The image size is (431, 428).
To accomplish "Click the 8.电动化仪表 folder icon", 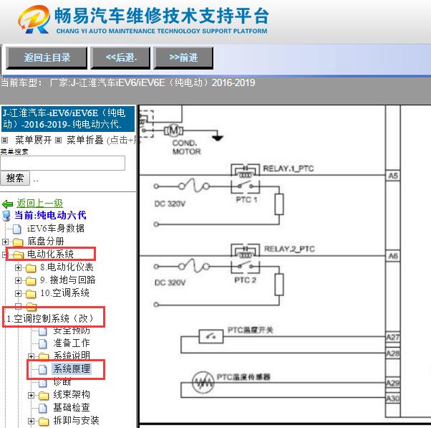I will coord(31,268).
